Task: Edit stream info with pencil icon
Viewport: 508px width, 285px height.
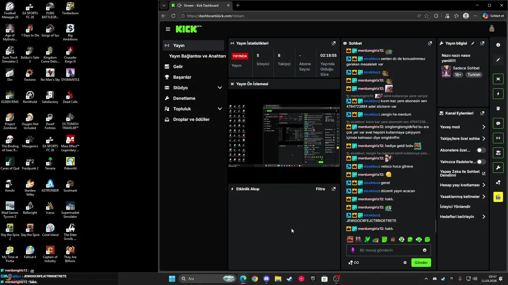Action: (x=473, y=43)
